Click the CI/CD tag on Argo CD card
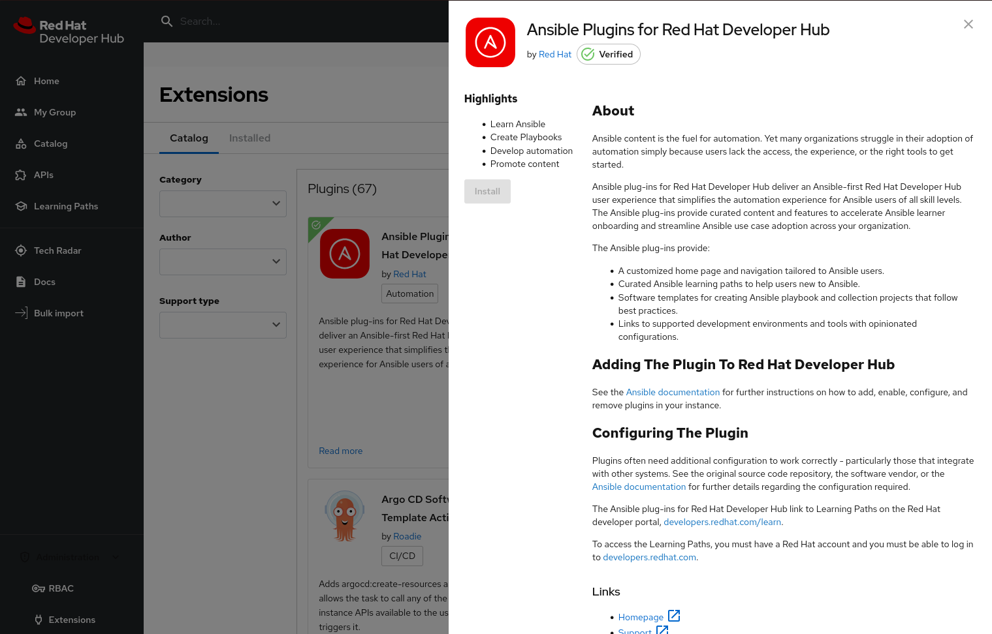 click(x=402, y=556)
